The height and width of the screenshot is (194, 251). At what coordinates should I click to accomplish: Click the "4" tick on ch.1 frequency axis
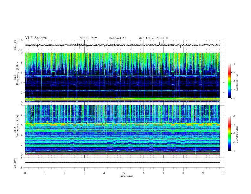(22, 83)
